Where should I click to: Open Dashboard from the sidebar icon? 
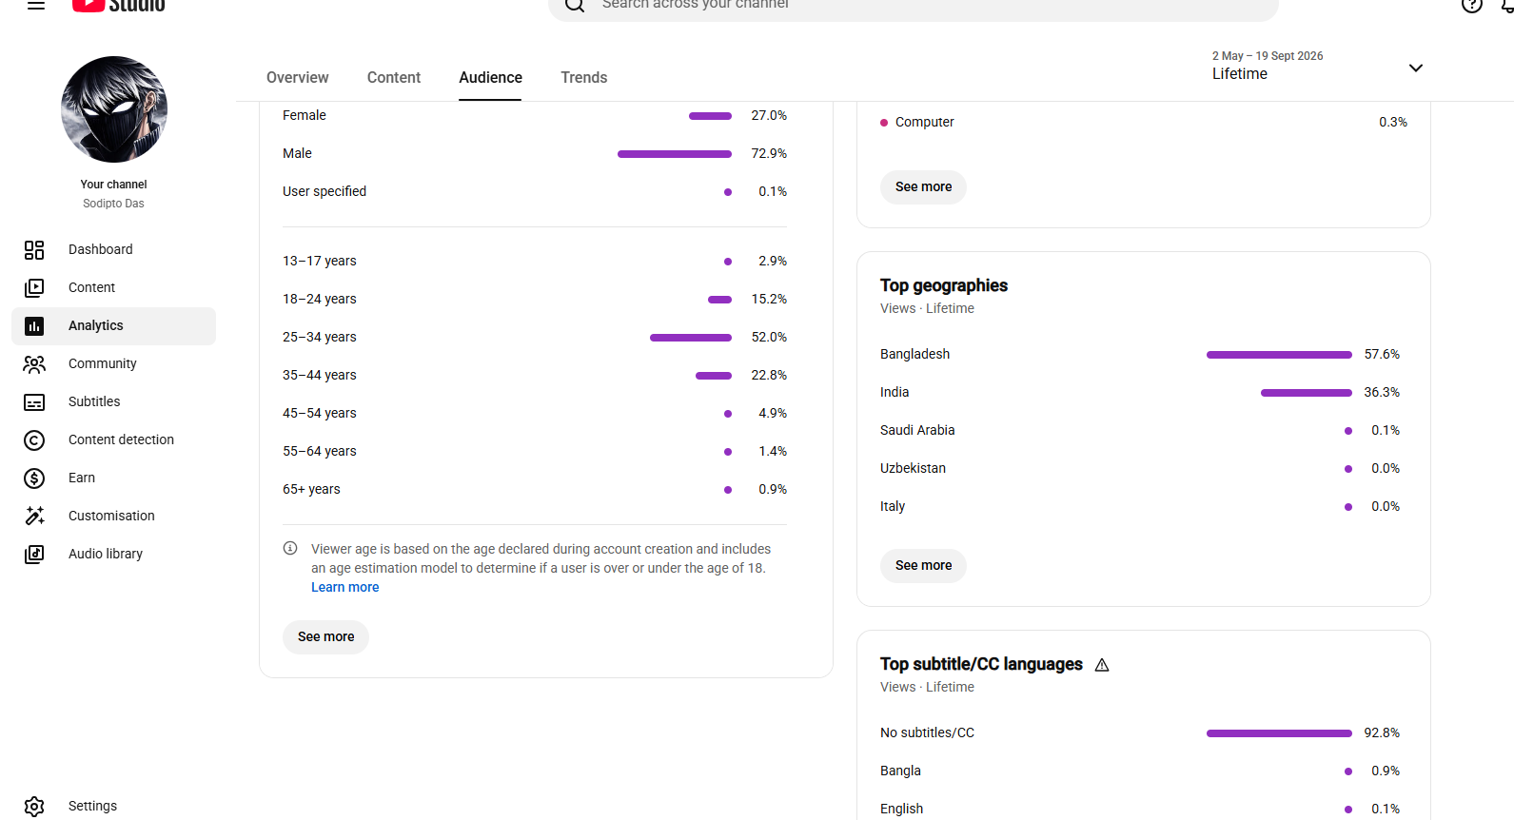click(x=34, y=249)
